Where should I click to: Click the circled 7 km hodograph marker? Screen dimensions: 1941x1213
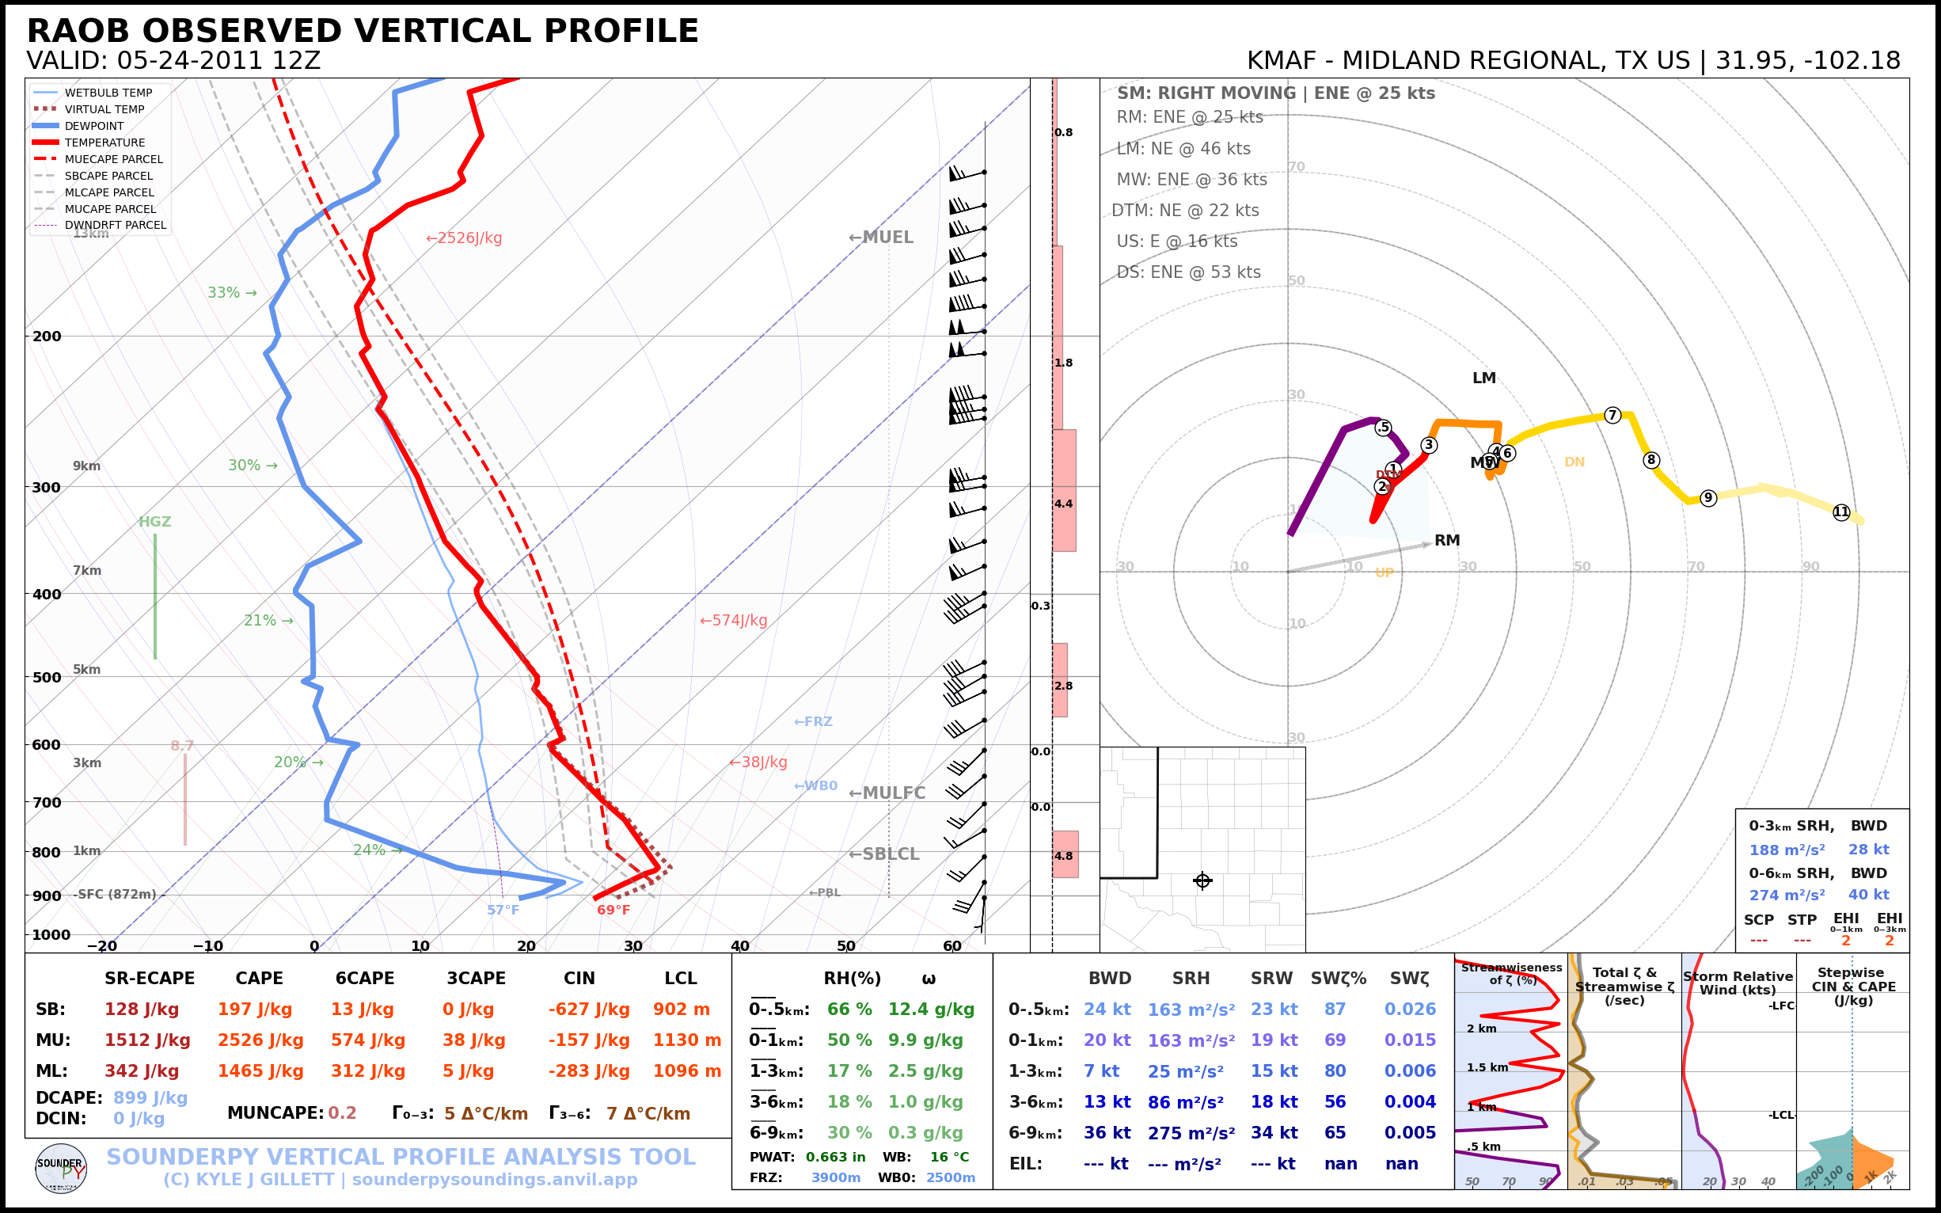point(1612,415)
